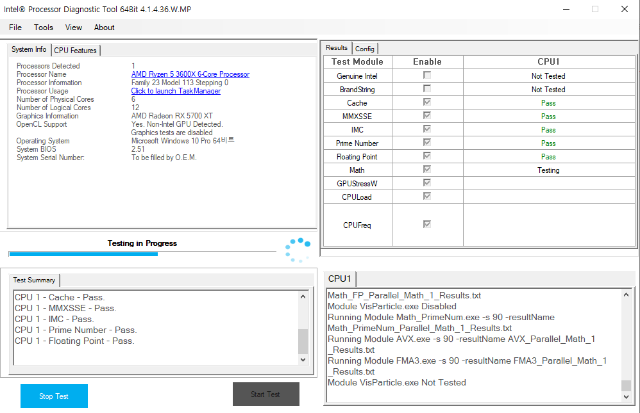
Task: Open the Test Summary tab
Action: [x=34, y=280]
